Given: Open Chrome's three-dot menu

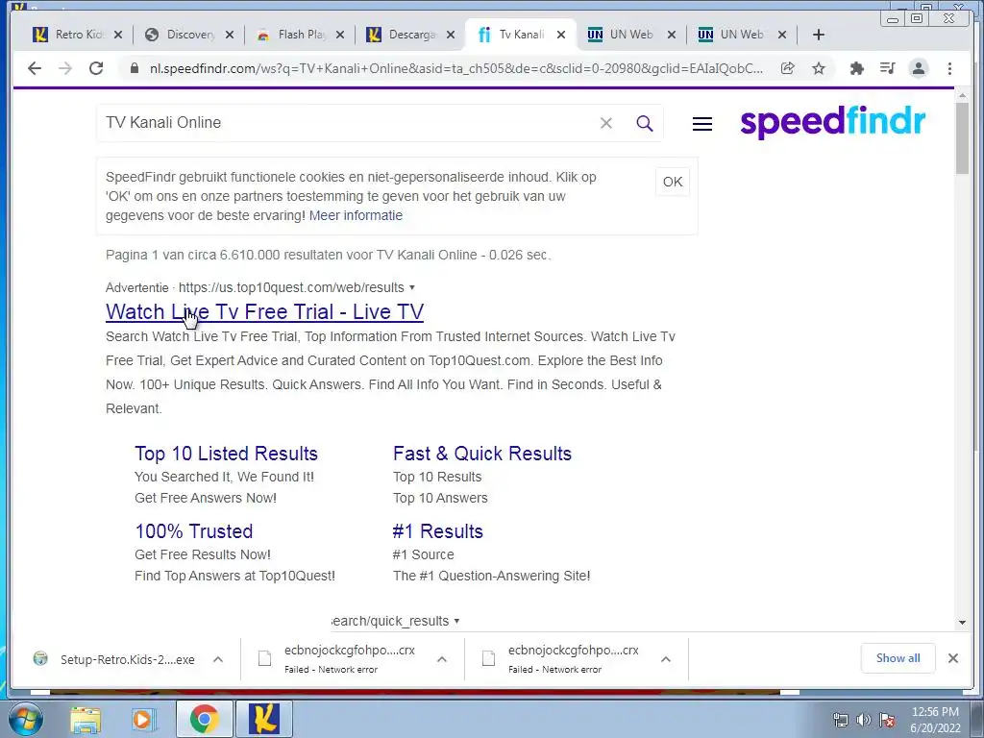Looking at the screenshot, I should point(949,68).
